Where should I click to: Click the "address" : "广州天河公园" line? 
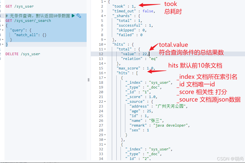point(158,106)
